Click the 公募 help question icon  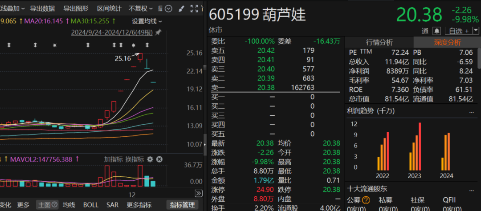point(366,200)
